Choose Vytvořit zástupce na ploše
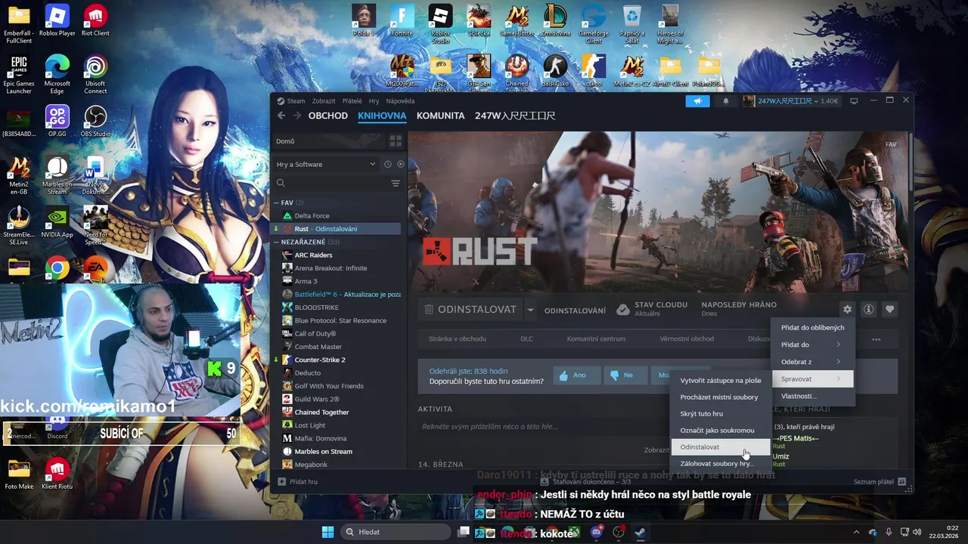968x544 pixels. coord(720,380)
